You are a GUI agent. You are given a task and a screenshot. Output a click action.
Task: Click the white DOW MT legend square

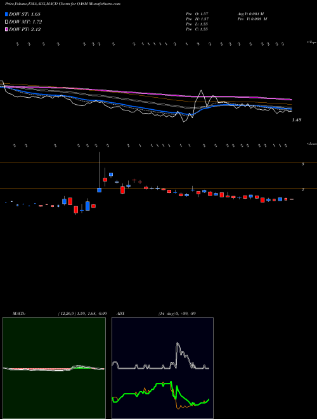(6, 22)
